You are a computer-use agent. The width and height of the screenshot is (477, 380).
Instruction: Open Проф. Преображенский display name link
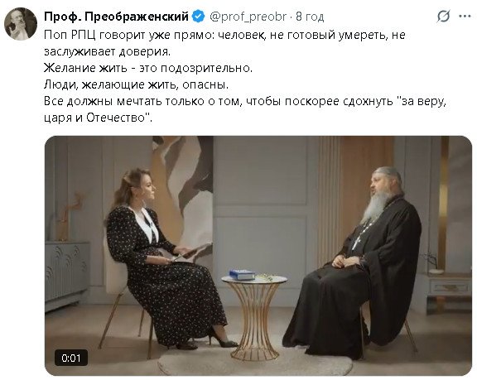coord(116,17)
